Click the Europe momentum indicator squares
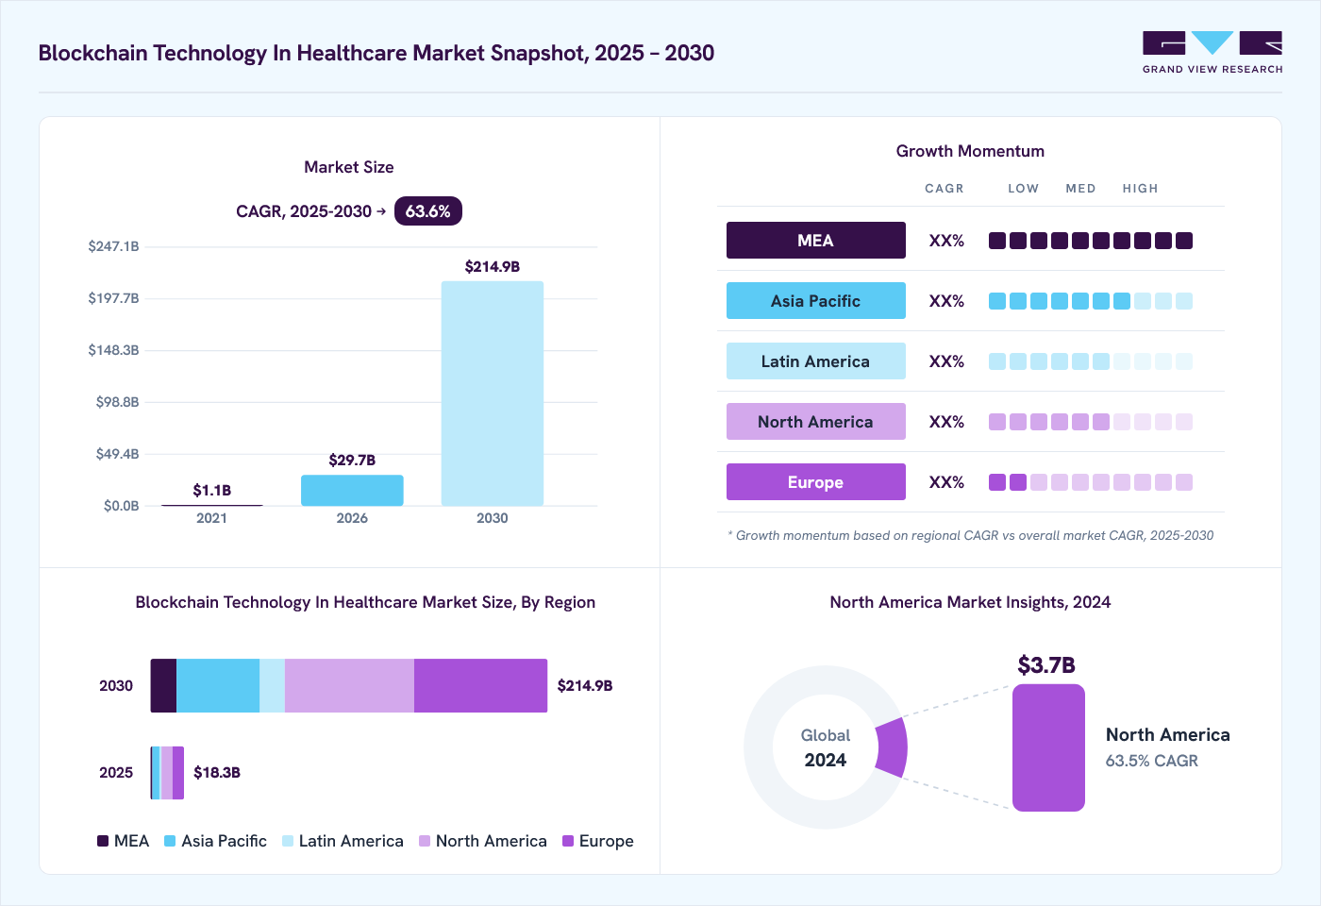 coord(1091,482)
